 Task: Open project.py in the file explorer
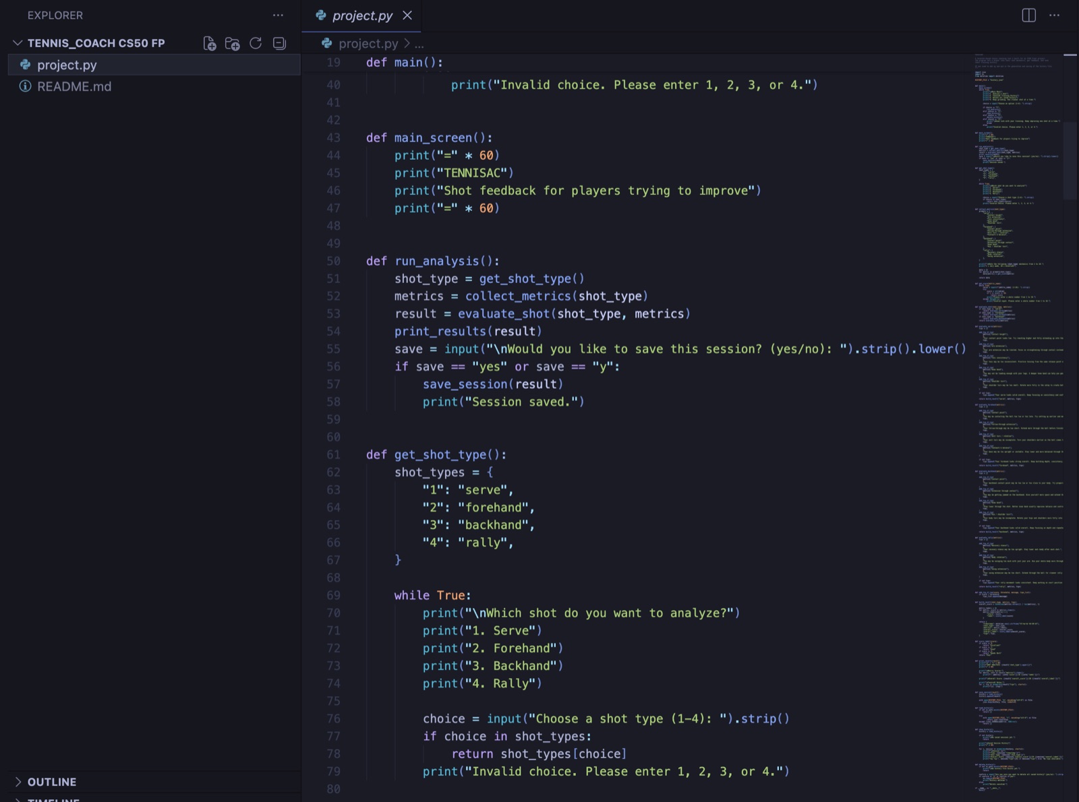(154, 65)
